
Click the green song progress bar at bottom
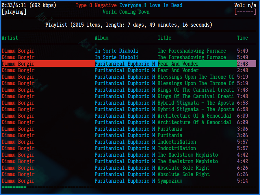[14, 187]
